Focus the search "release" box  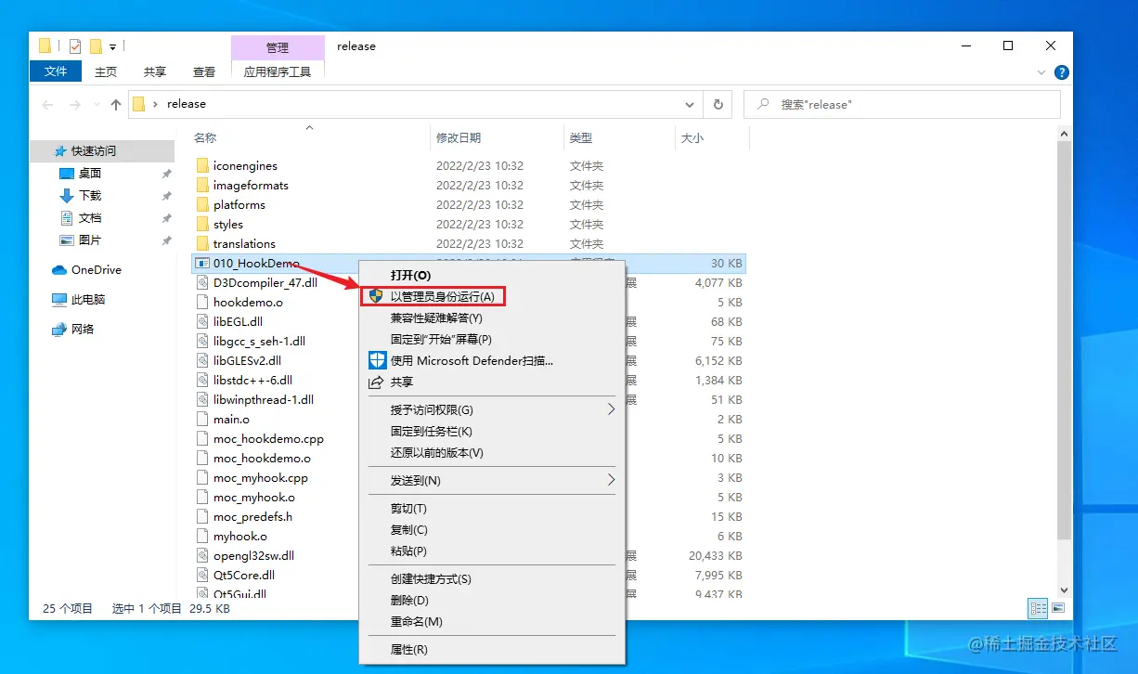pos(902,105)
